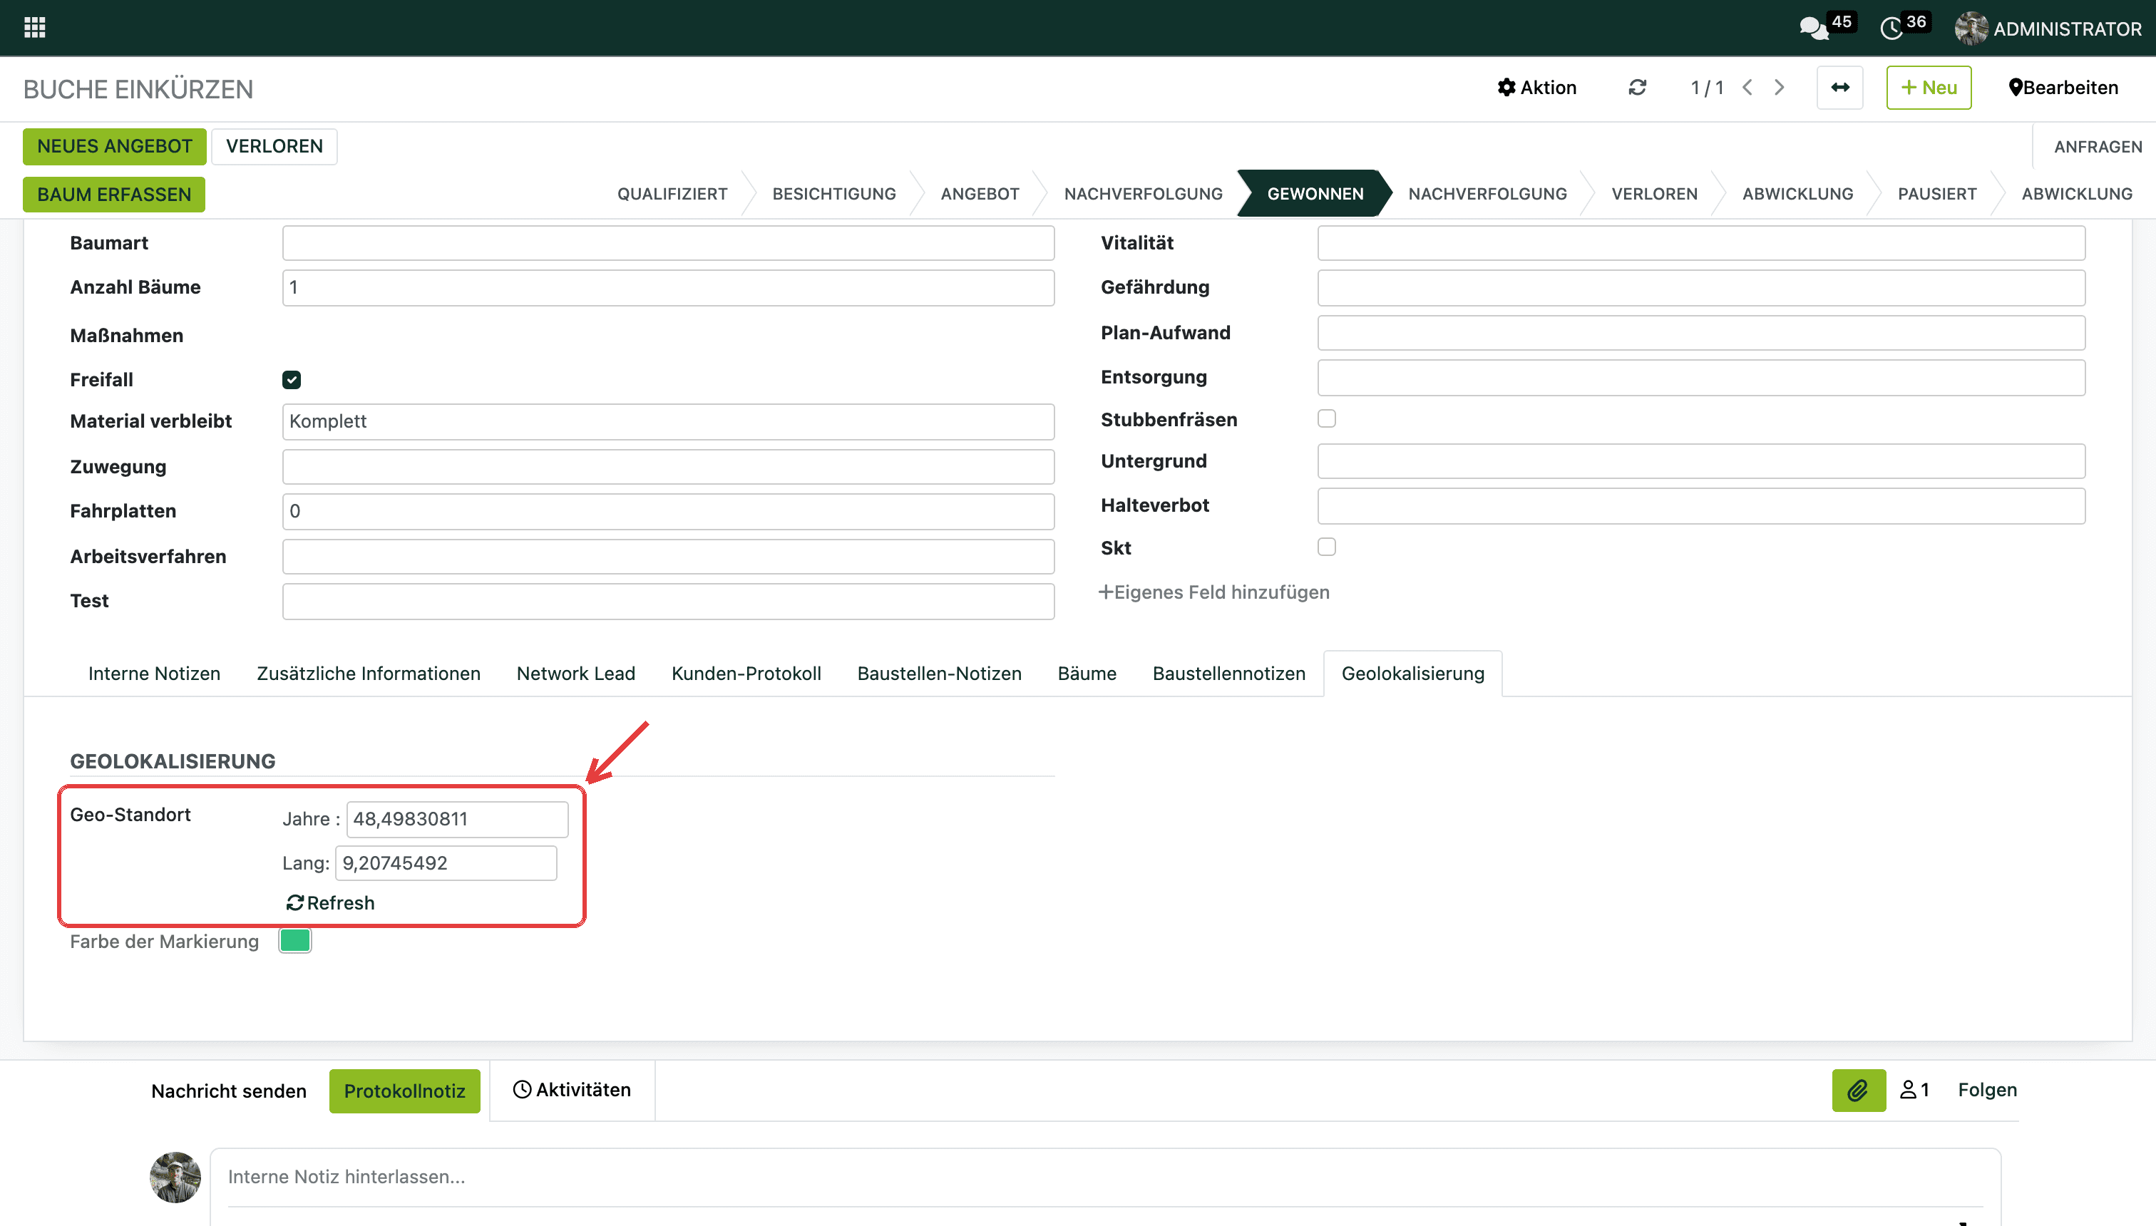Click the double-arrow width toggle button
Screen dimensions: 2156x1226
pyautogui.click(x=1840, y=88)
